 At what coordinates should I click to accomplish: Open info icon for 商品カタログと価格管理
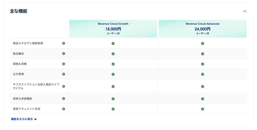coord(64,43)
